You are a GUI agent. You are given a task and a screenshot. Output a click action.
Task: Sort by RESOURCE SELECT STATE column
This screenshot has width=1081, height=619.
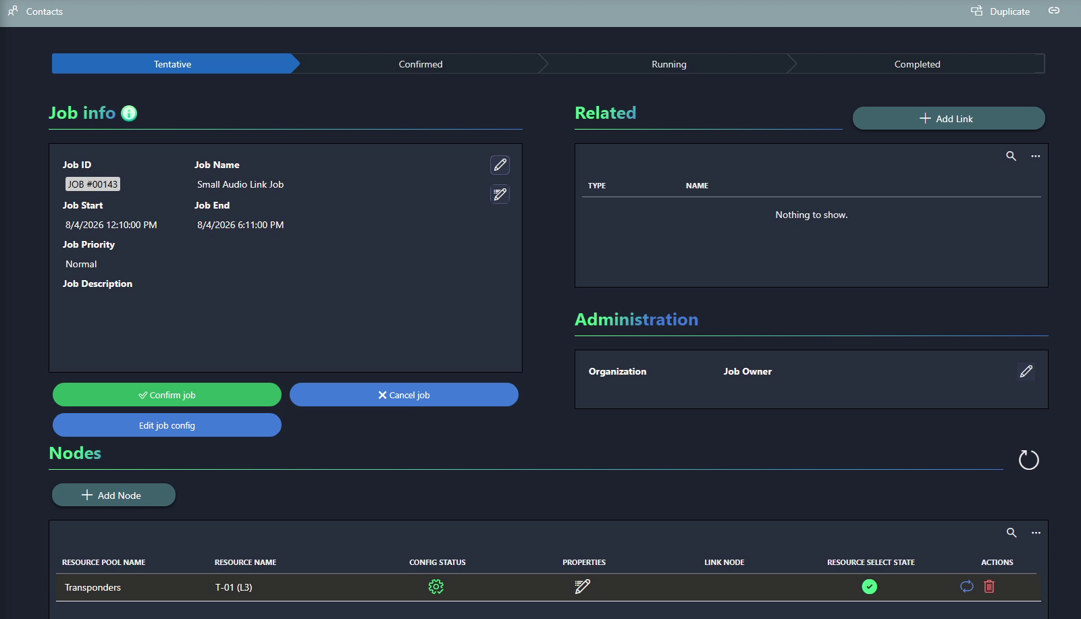click(x=871, y=562)
